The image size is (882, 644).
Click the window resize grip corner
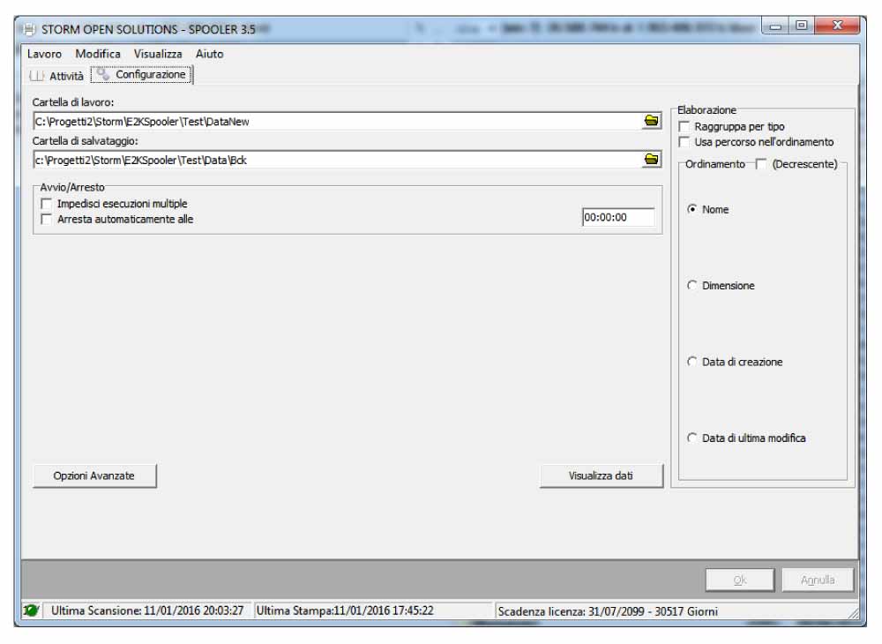pyautogui.click(x=853, y=613)
